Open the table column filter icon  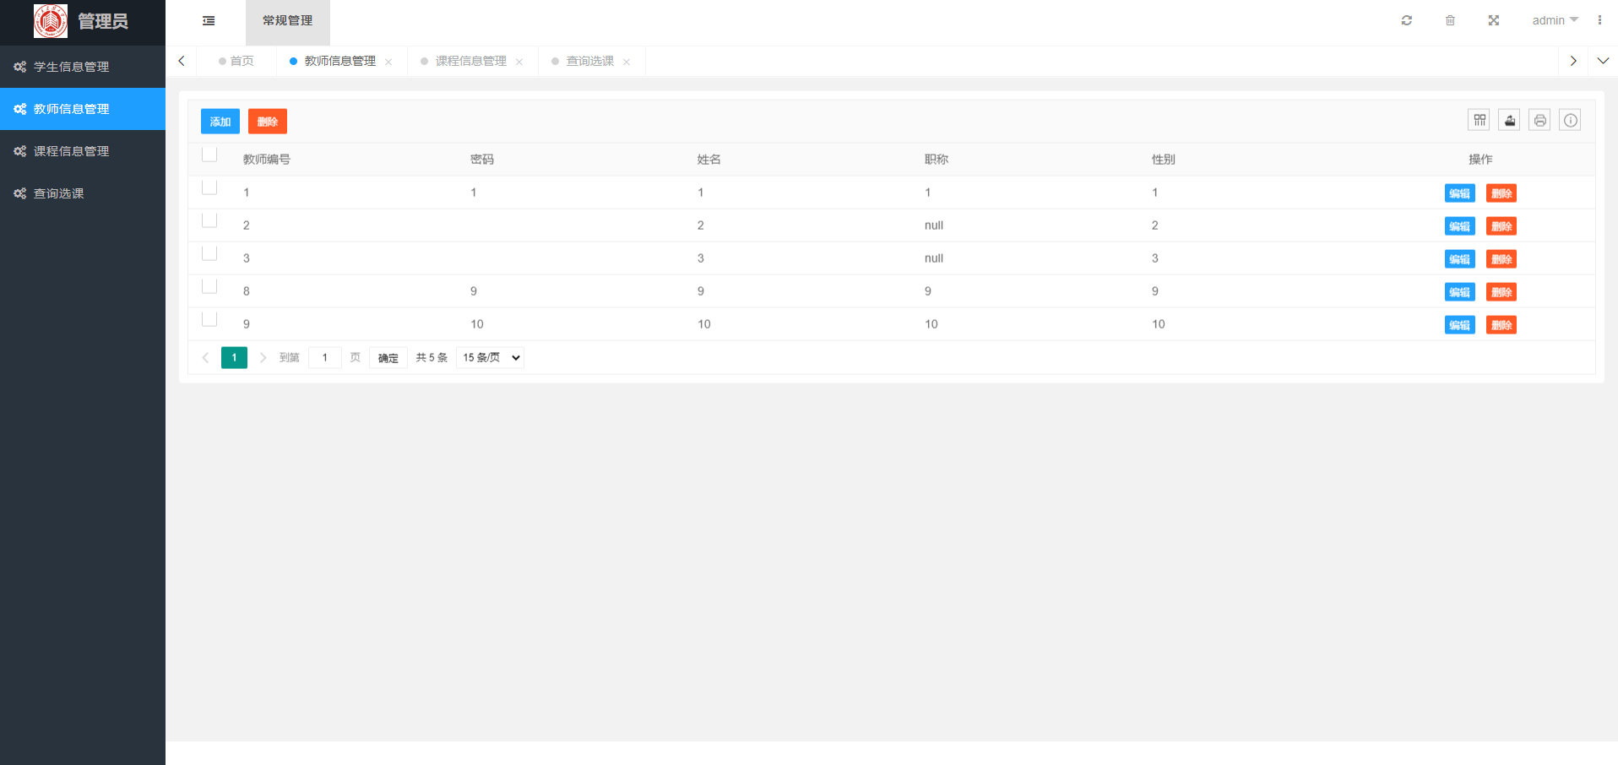tap(1480, 120)
